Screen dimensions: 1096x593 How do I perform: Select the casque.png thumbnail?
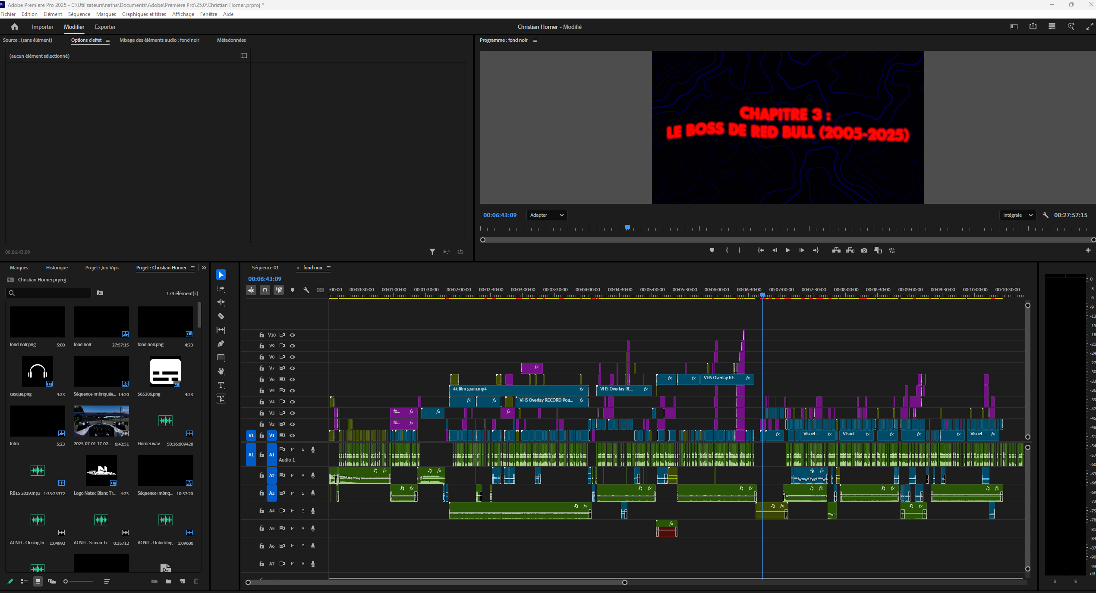tap(38, 371)
